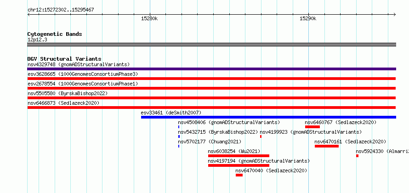Click the 15290k ruler tick label
Screen dimensions: 409x193
[x=308, y=18]
